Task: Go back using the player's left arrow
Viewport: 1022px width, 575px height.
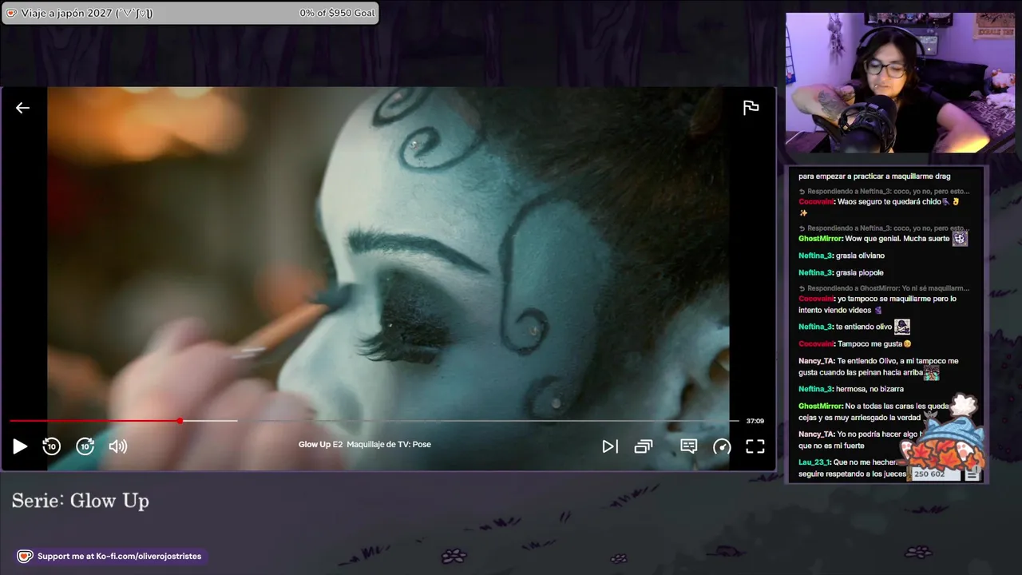Action: click(22, 108)
